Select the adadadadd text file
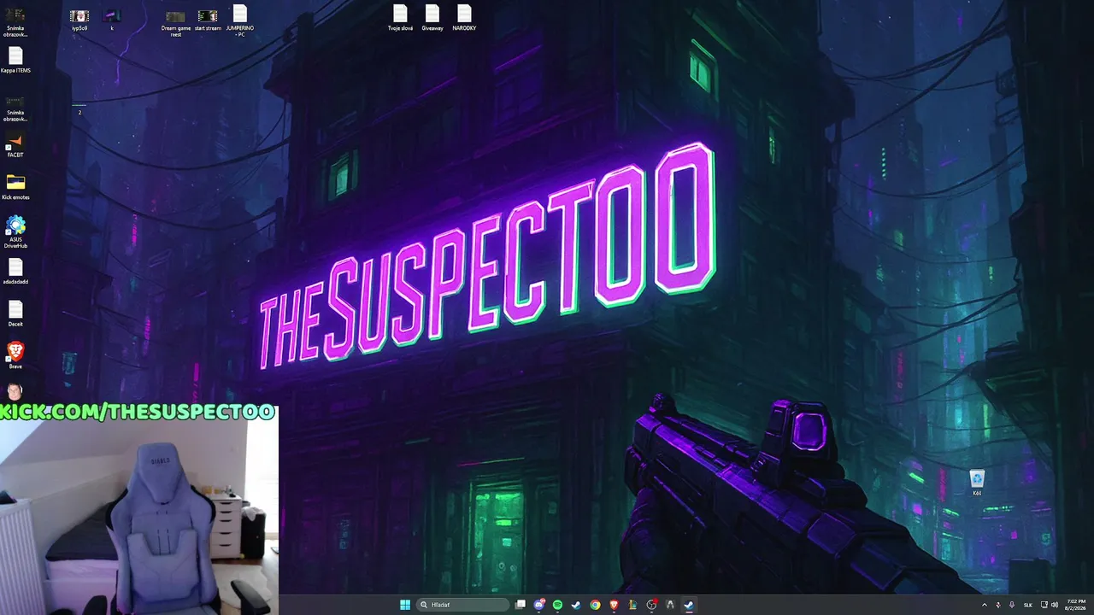1094x615 pixels. coord(15,272)
